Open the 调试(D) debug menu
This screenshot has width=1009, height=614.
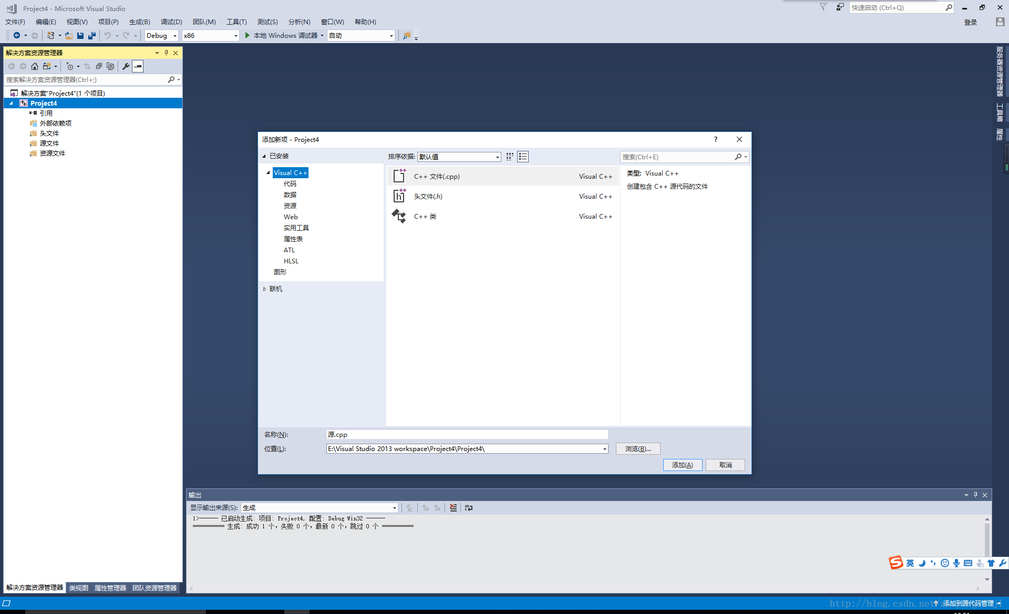pyautogui.click(x=171, y=22)
